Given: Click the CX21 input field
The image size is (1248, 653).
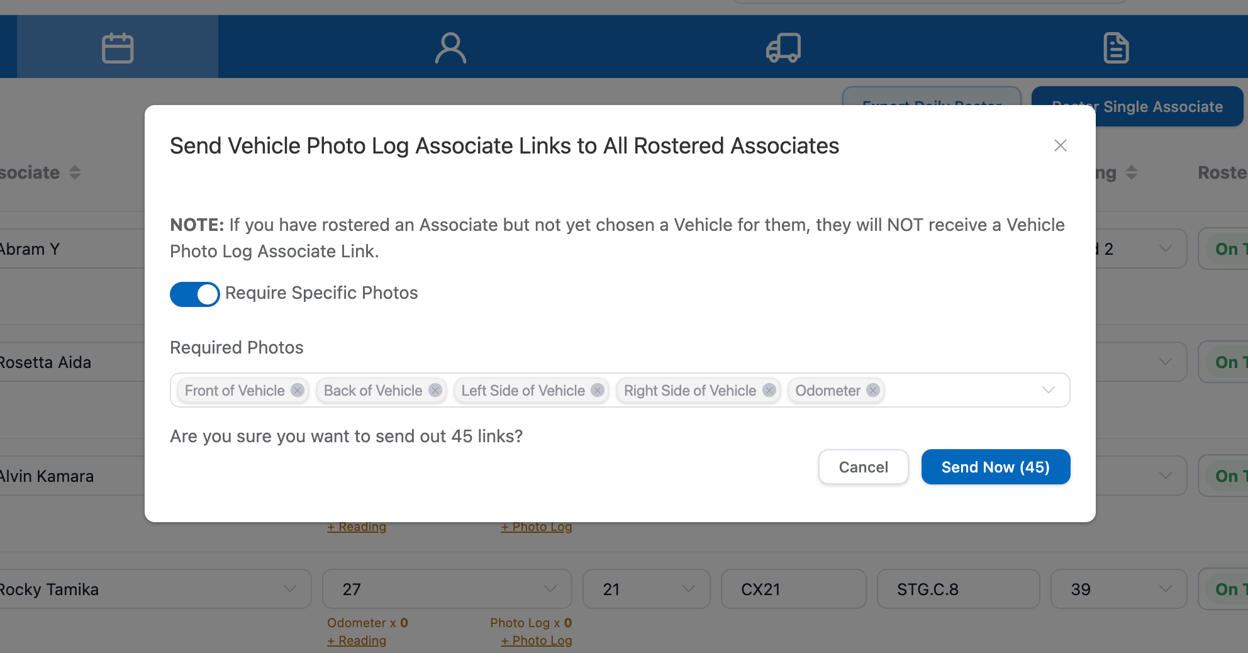Looking at the screenshot, I should click(x=793, y=589).
